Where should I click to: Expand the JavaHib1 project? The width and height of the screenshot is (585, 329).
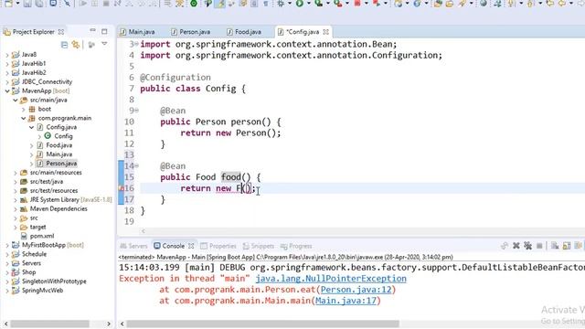[x=7, y=63]
